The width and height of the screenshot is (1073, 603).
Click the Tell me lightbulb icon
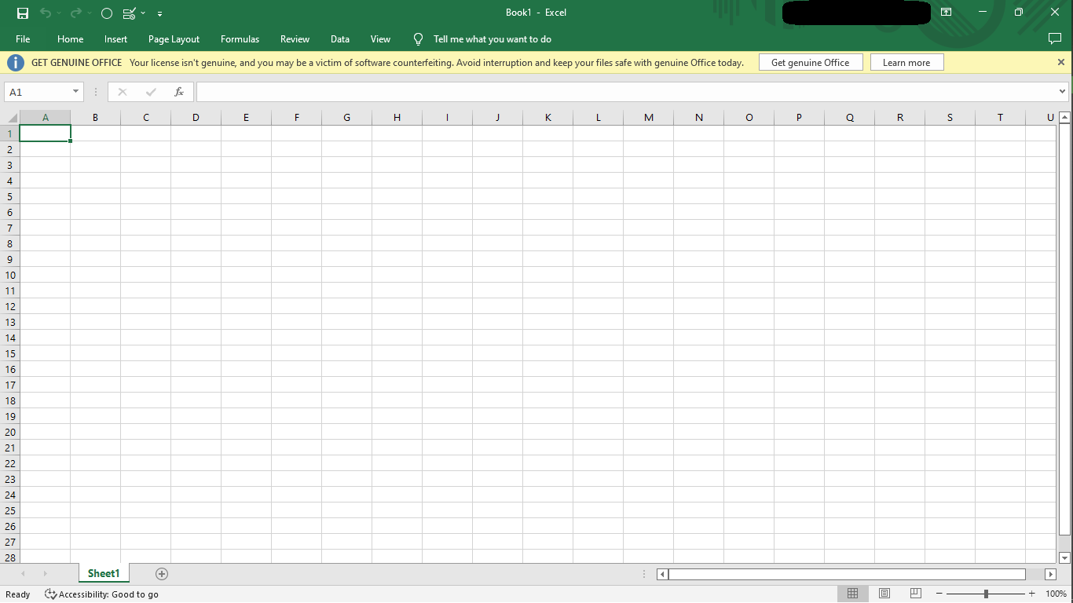point(418,39)
